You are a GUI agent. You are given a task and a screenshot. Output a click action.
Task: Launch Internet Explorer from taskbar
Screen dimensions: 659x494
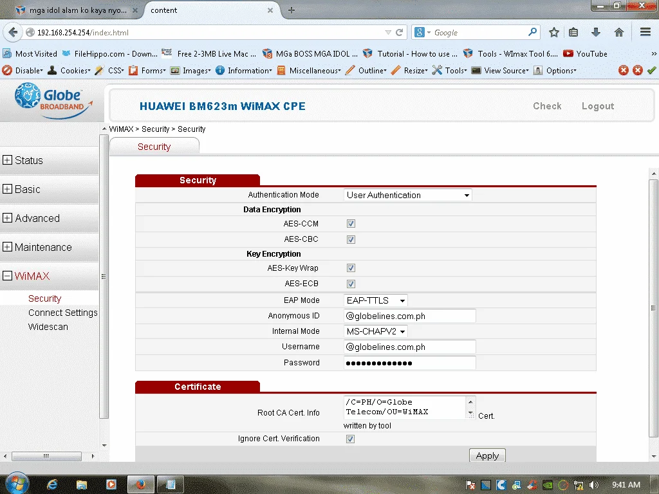point(52,485)
